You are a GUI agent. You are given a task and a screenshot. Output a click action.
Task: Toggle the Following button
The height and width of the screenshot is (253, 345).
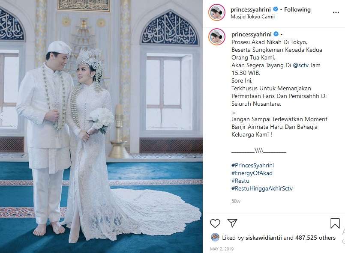(x=297, y=9)
